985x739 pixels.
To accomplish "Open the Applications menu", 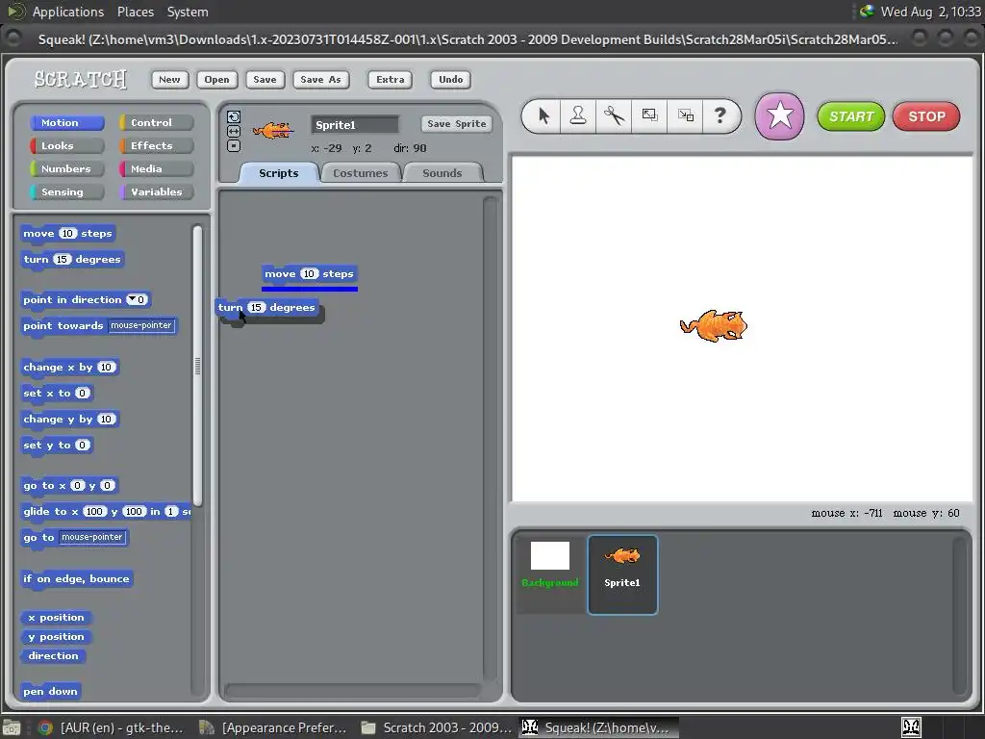I will click(68, 12).
